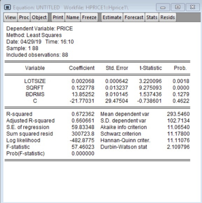Select the BDRMS variable row label

tap(35, 94)
